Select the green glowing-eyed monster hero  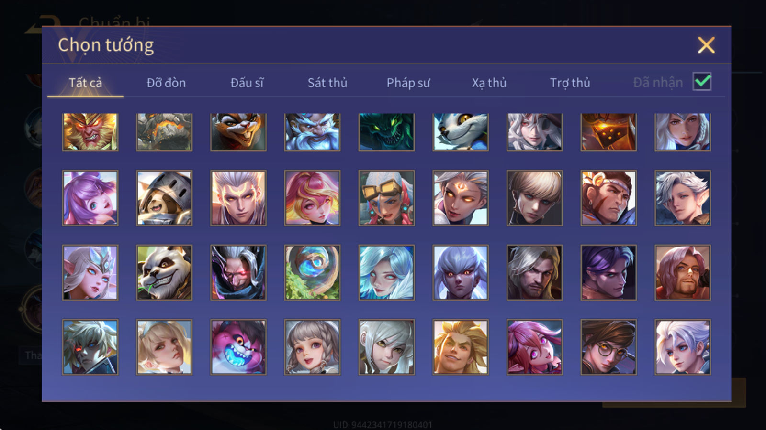tap(386, 132)
